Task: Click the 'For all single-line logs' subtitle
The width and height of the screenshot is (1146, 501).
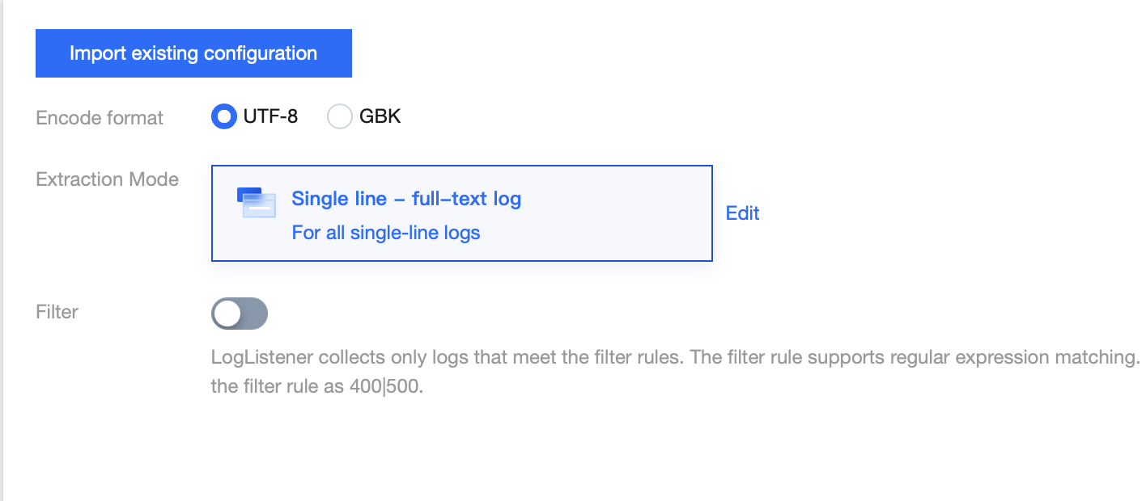Action: [386, 234]
